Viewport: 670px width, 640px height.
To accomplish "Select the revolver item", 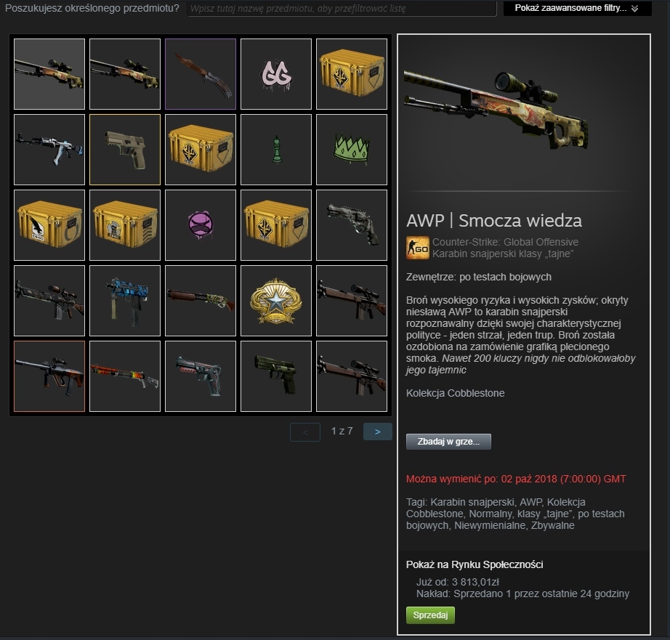I will point(352,225).
